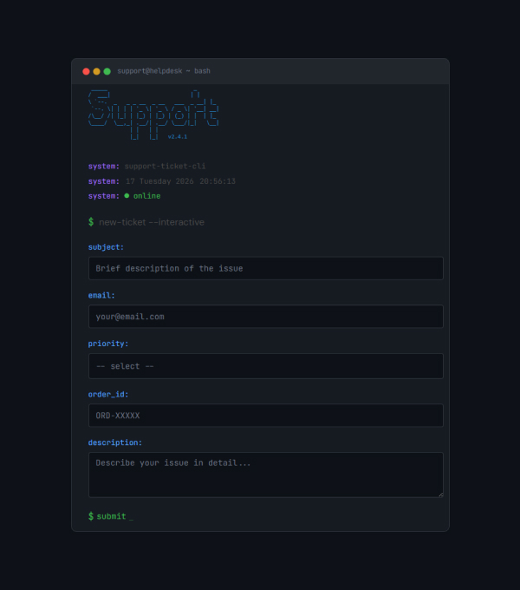The height and width of the screenshot is (590, 520).
Task: Click the new-ticket --interactive command text
Action: click(x=152, y=222)
